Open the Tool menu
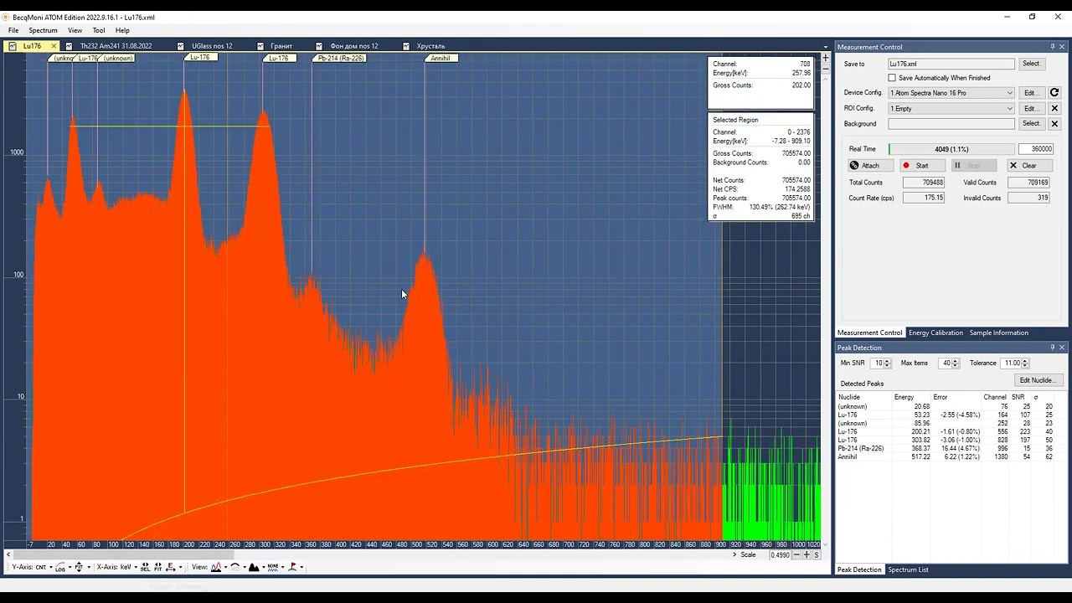This screenshot has height=603, width=1072. click(x=99, y=30)
